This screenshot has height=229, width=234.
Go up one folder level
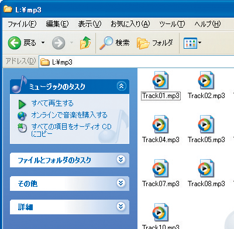coord(85,43)
